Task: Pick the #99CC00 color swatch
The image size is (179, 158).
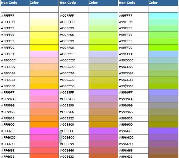Action: coord(163,86)
